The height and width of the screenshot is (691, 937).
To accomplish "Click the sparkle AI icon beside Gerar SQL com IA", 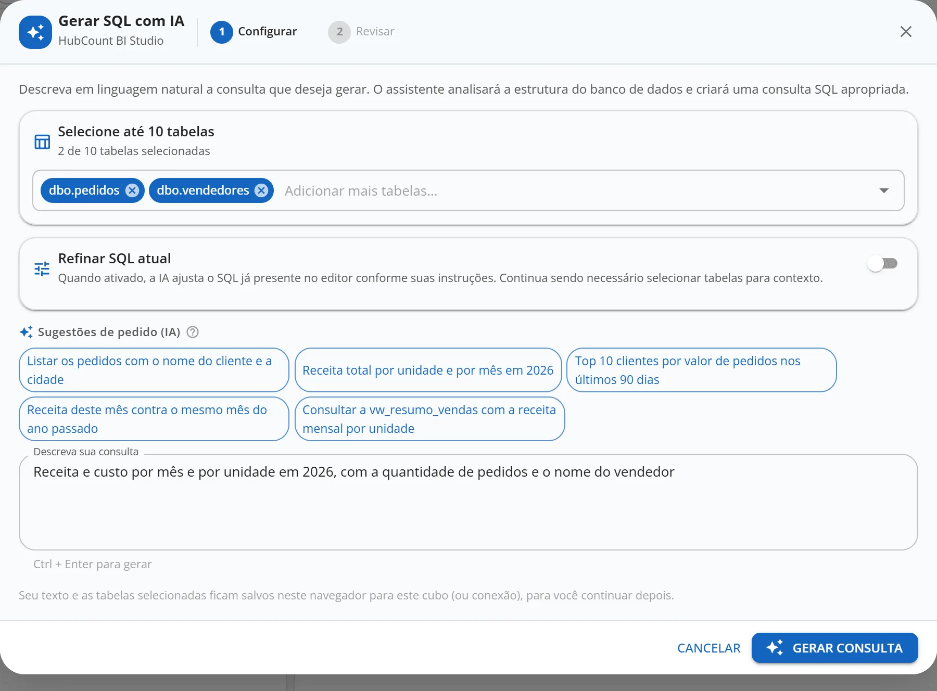I will click(x=35, y=32).
